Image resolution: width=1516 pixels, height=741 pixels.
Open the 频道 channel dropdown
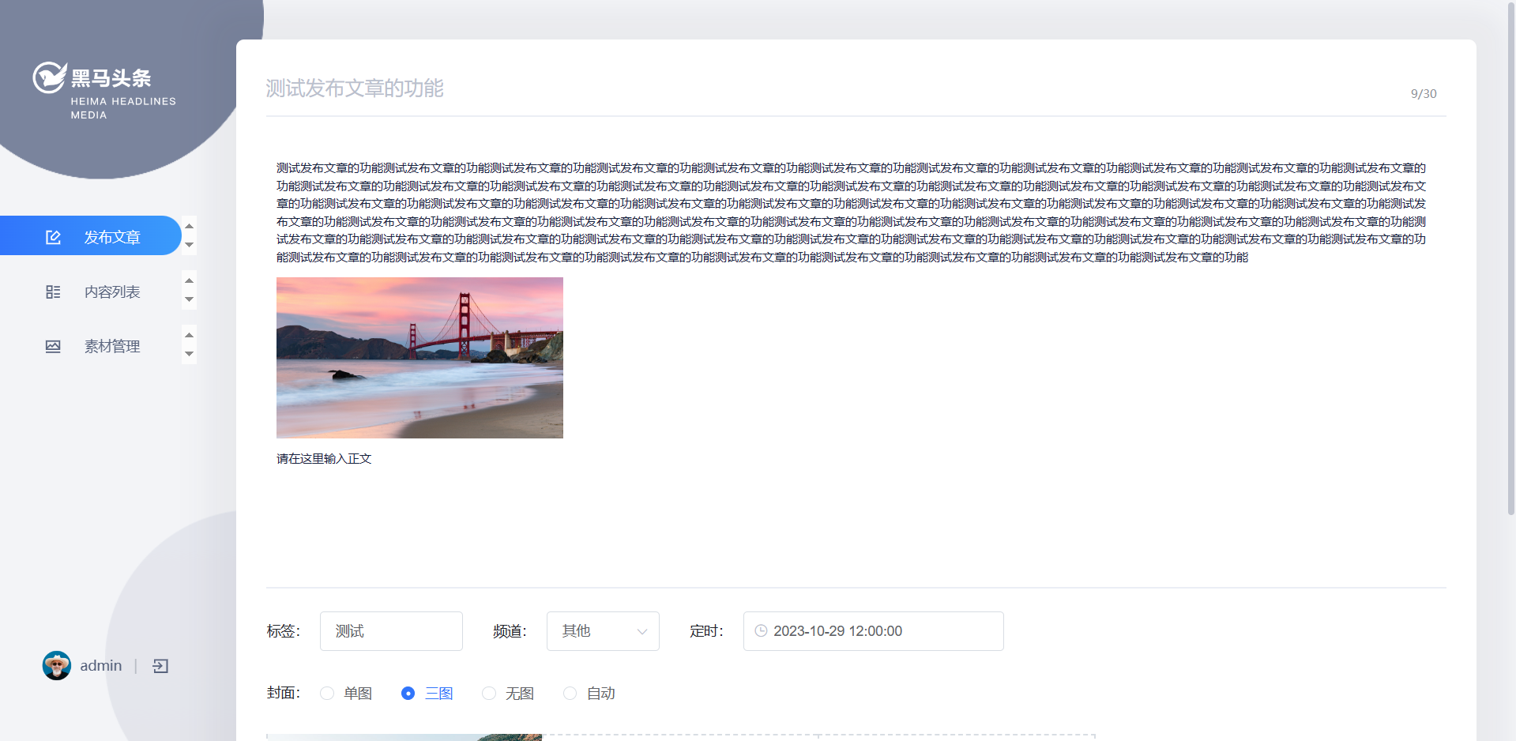602,631
